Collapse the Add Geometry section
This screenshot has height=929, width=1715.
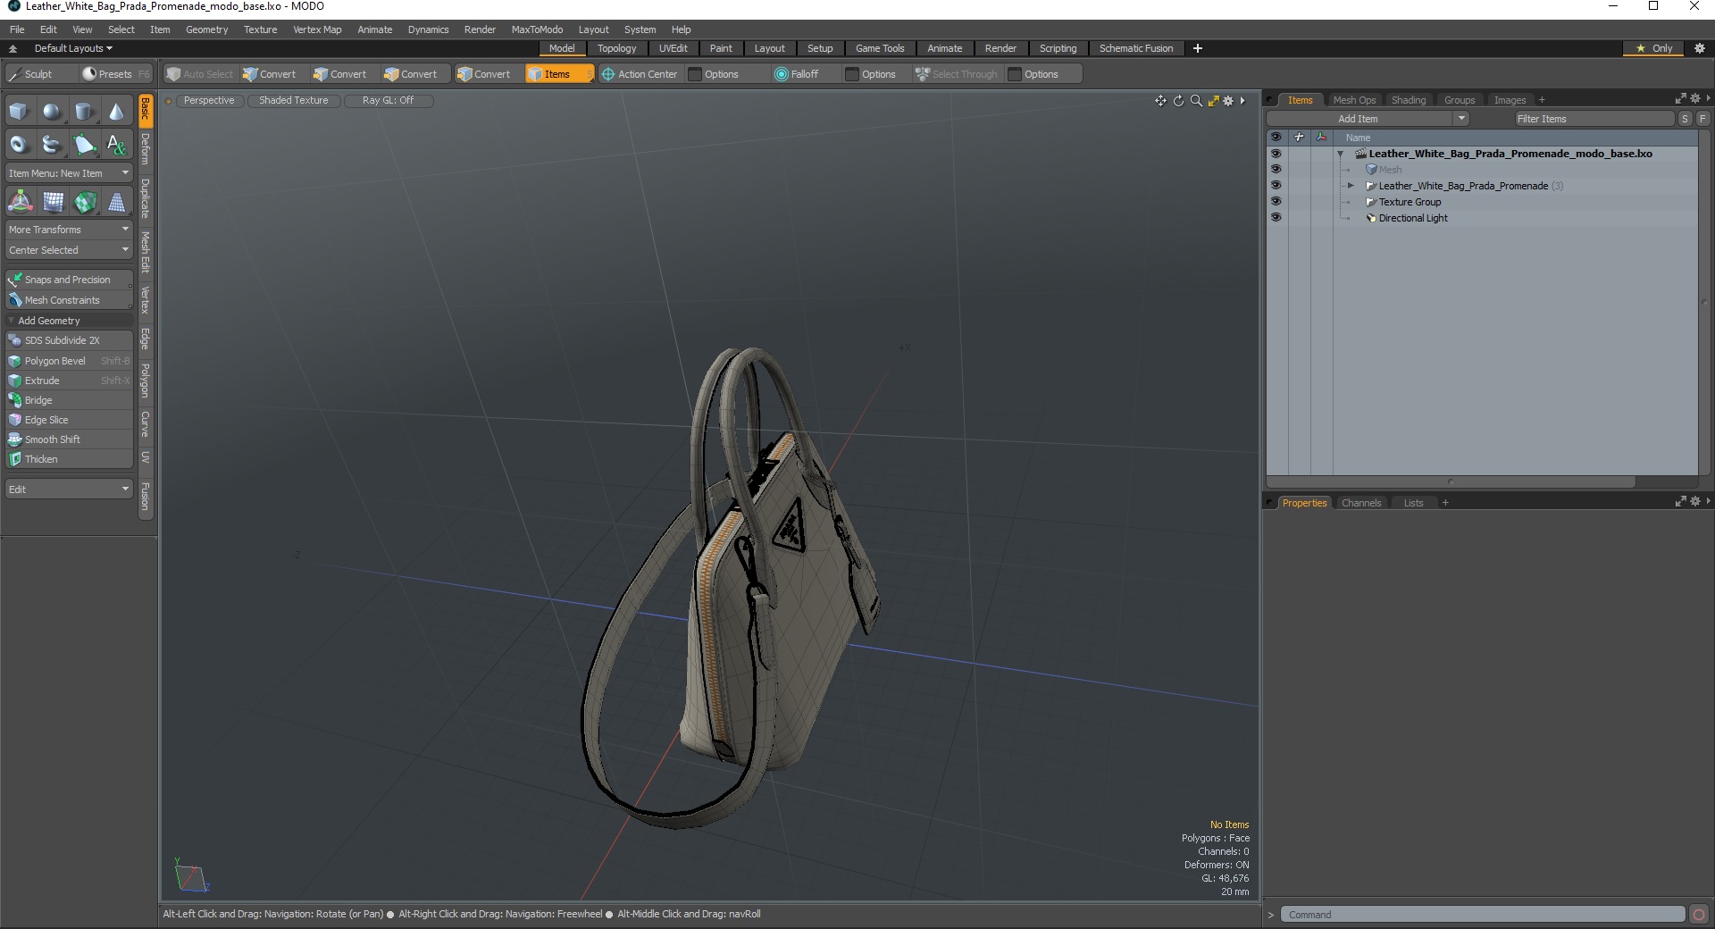click(x=11, y=321)
